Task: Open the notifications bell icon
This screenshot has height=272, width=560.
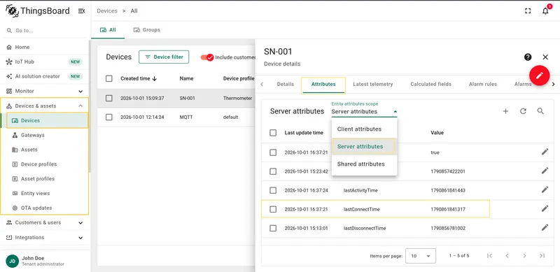Action: 545,11
